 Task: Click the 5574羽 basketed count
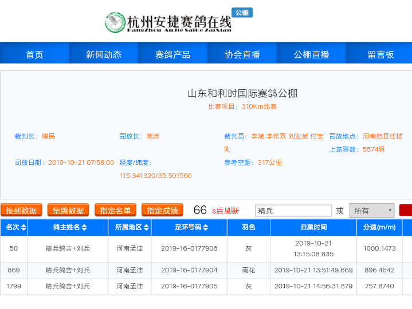click(x=374, y=149)
